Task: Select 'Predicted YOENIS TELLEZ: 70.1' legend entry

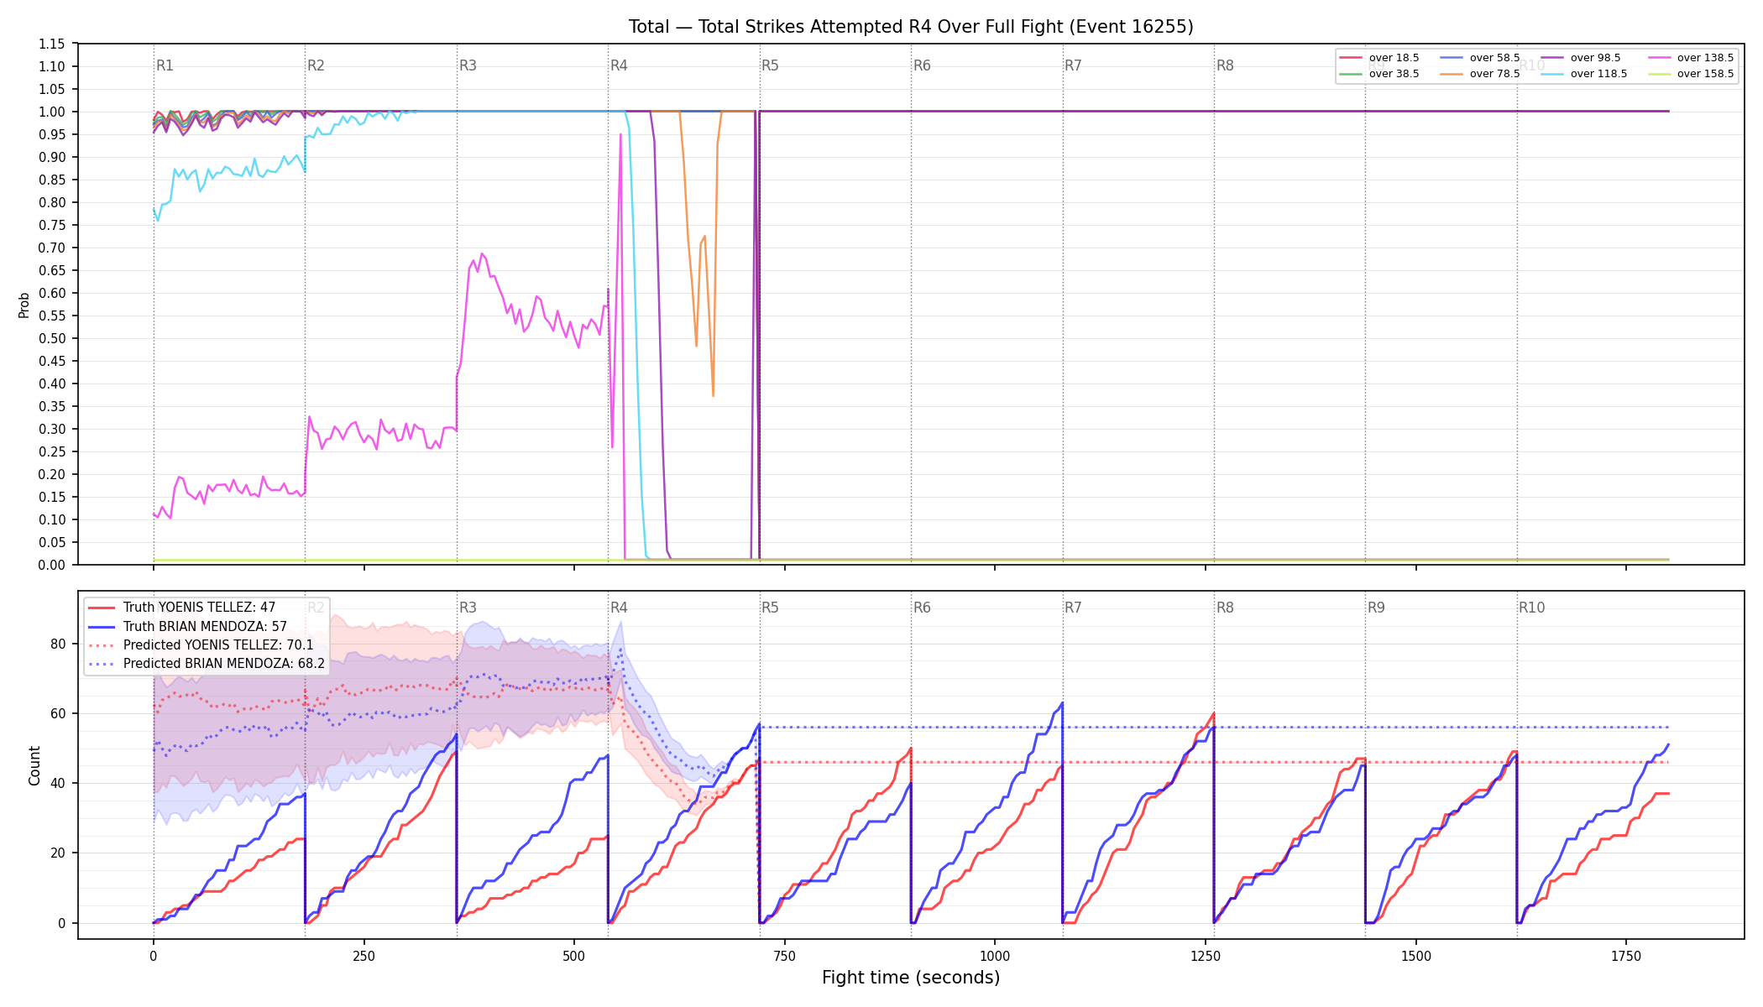Action: pos(201,645)
